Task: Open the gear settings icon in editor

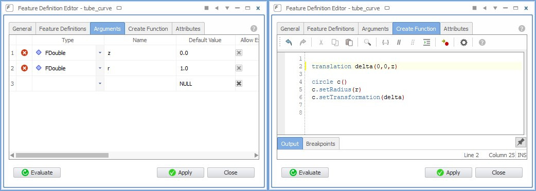Action: point(463,42)
